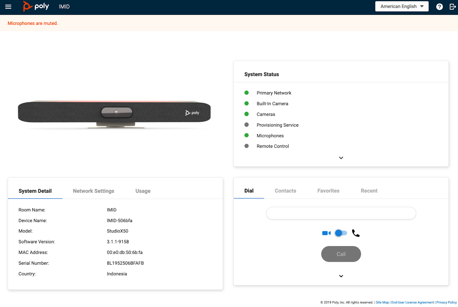Click inside the dial number input field

point(341,213)
